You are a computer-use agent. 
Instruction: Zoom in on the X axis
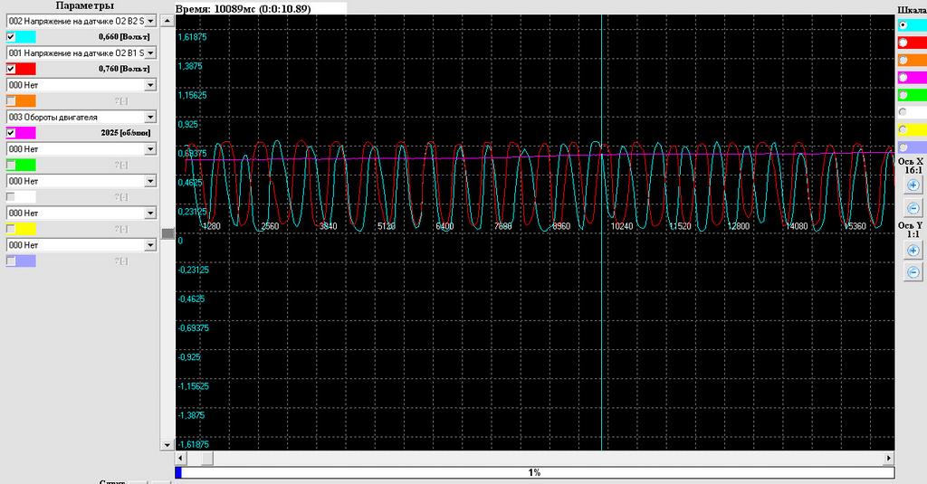(913, 185)
